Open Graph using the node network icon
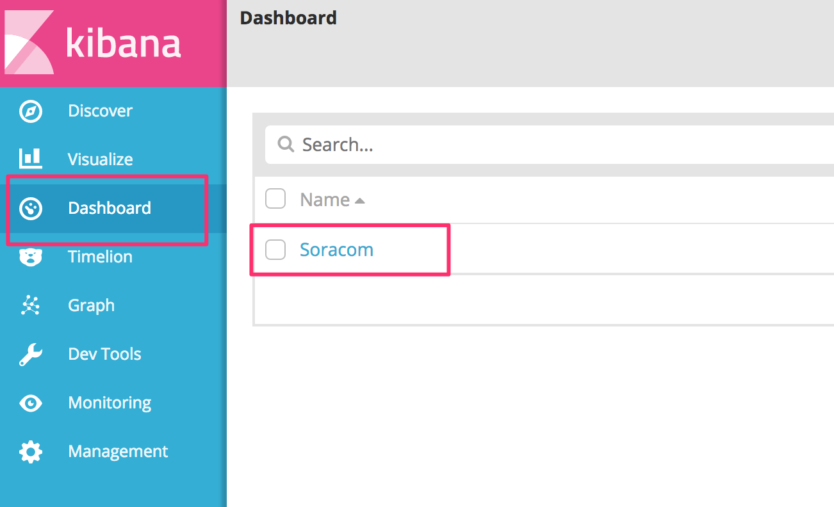This screenshot has height=507, width=834. [31, 305]
